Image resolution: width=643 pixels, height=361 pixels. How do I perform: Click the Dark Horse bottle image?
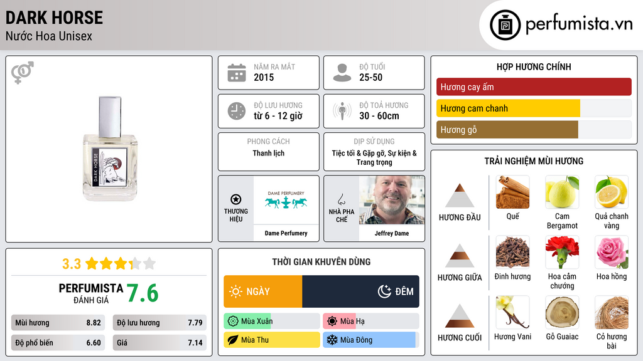point(110,149)
